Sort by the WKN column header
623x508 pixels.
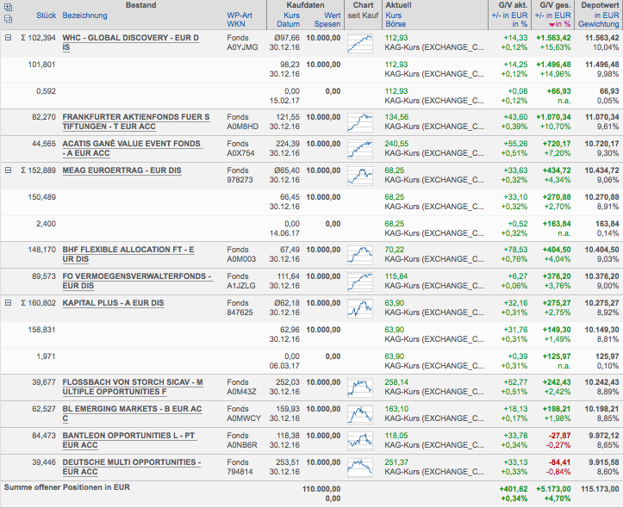click(234, 25)
